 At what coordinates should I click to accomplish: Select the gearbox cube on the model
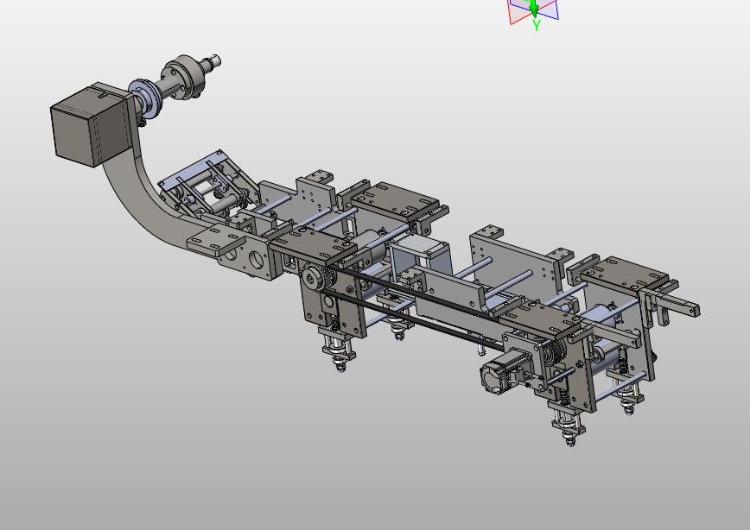(91, 125)
